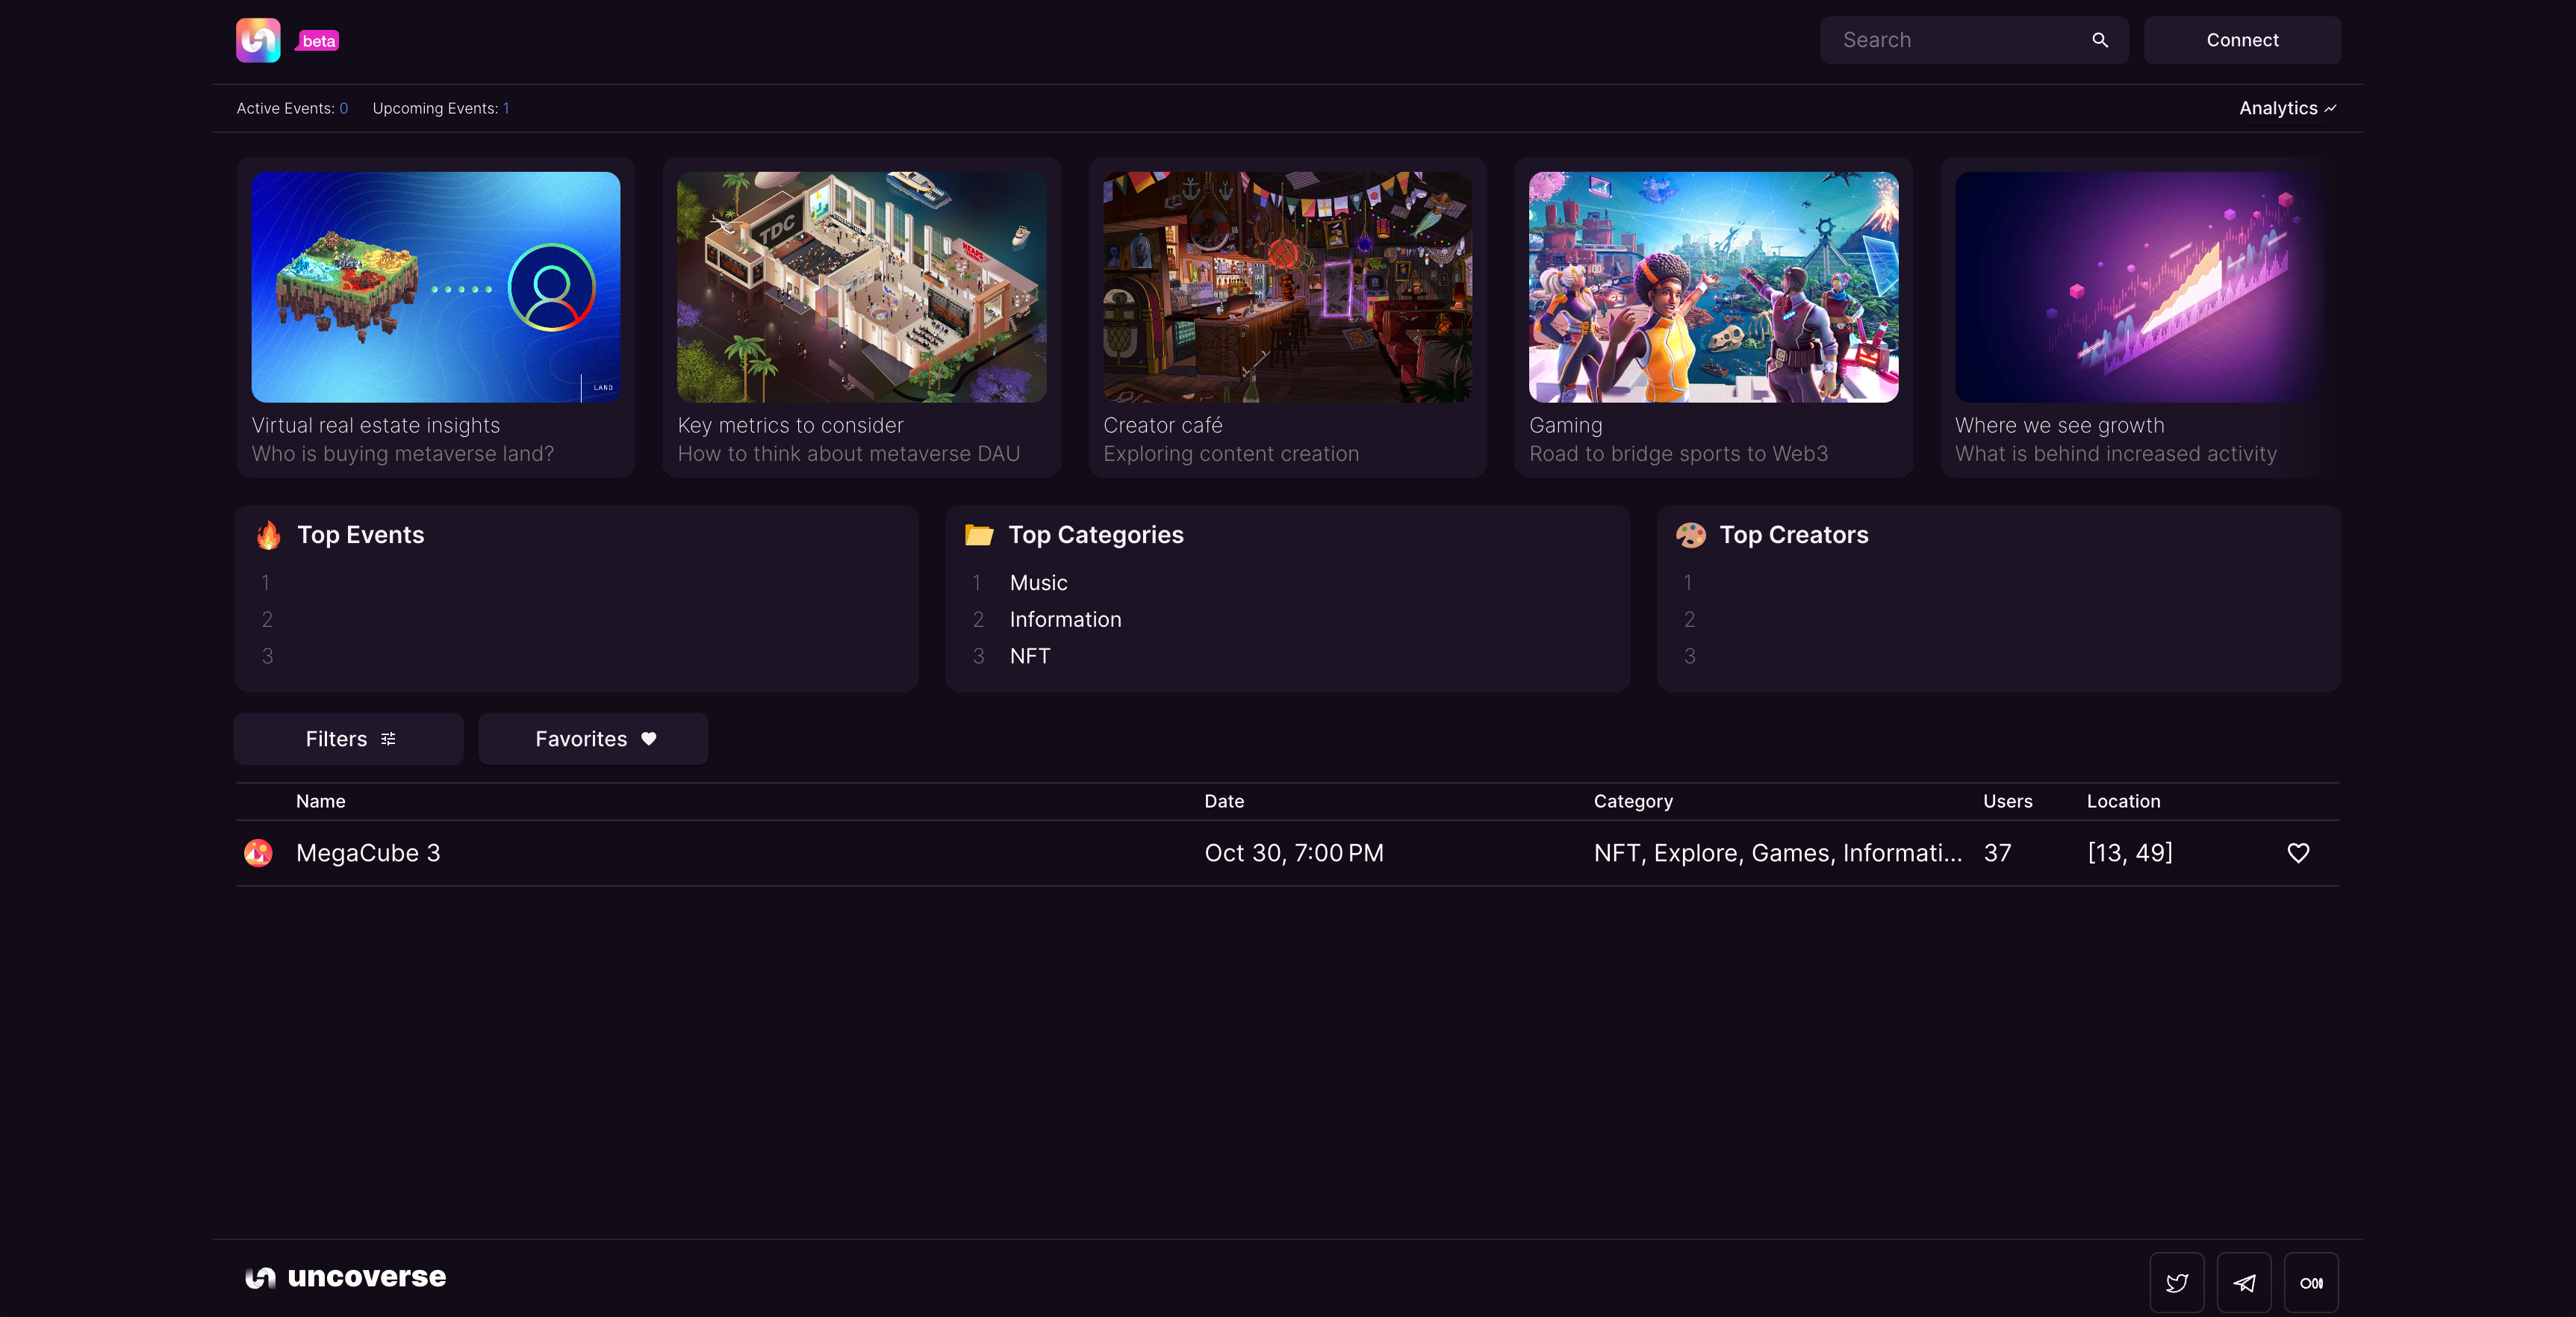
Task: Click the Top Categories heading
Action: pos(1095,536)
